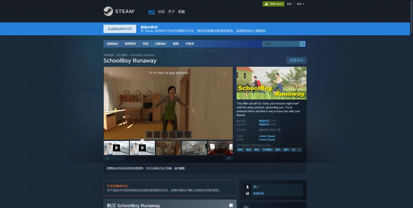Viewport: 413px width, 208px height.
Task: Click the family sharing (家庭共享) icon
Action: point(248,193)
